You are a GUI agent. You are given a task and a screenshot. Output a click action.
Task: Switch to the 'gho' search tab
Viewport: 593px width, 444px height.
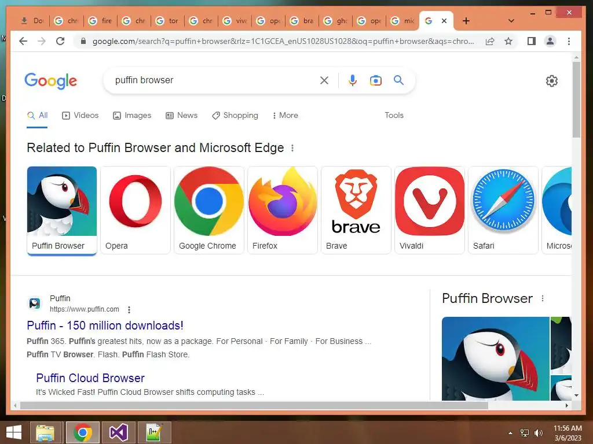click(336, 21)
